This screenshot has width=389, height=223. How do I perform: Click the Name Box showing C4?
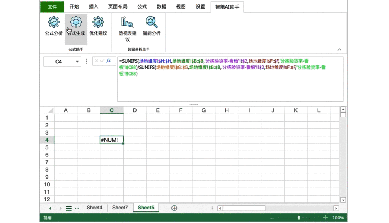tap(59, 62)
